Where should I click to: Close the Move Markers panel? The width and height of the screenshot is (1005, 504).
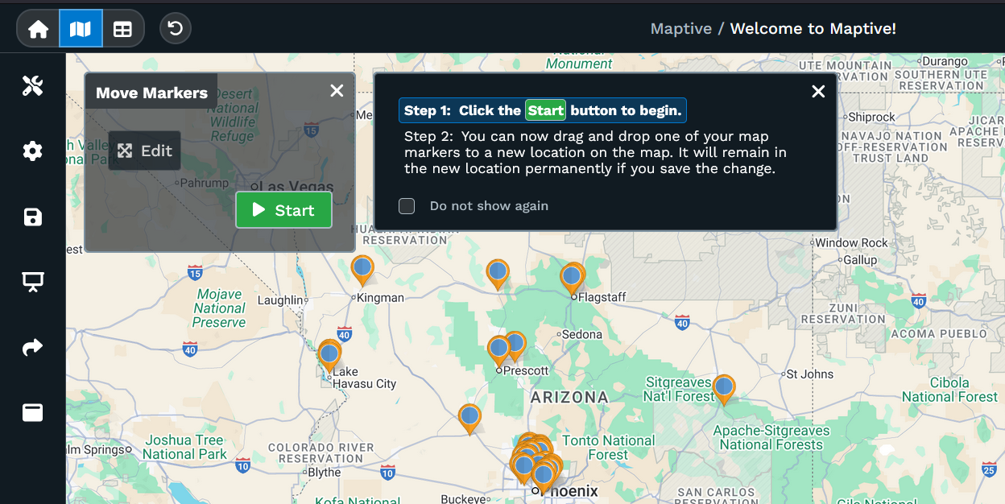point(337,91)
